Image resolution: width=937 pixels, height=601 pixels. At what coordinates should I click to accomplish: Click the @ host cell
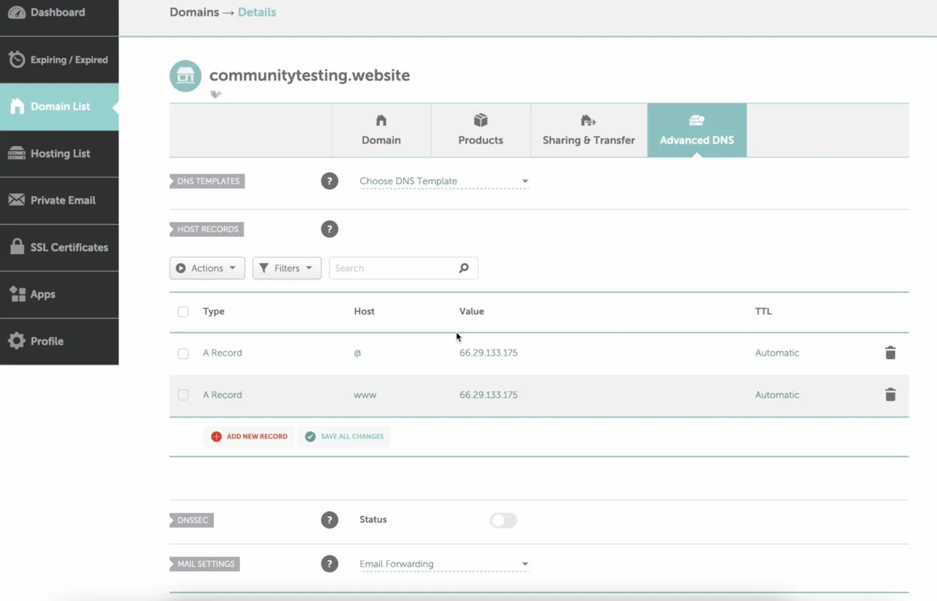tap(357, 353)
